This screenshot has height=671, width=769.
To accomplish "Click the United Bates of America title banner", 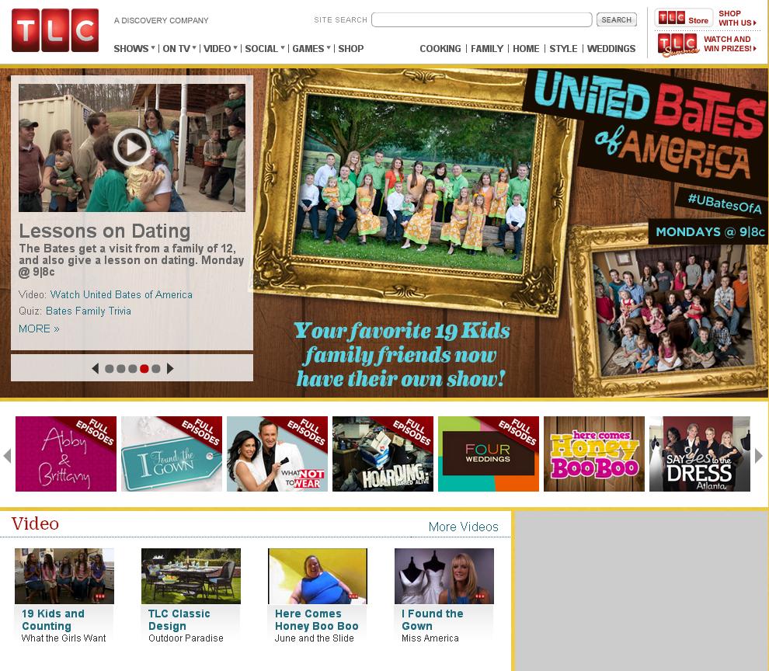I will pyautogui.click(x=647, y=127).
